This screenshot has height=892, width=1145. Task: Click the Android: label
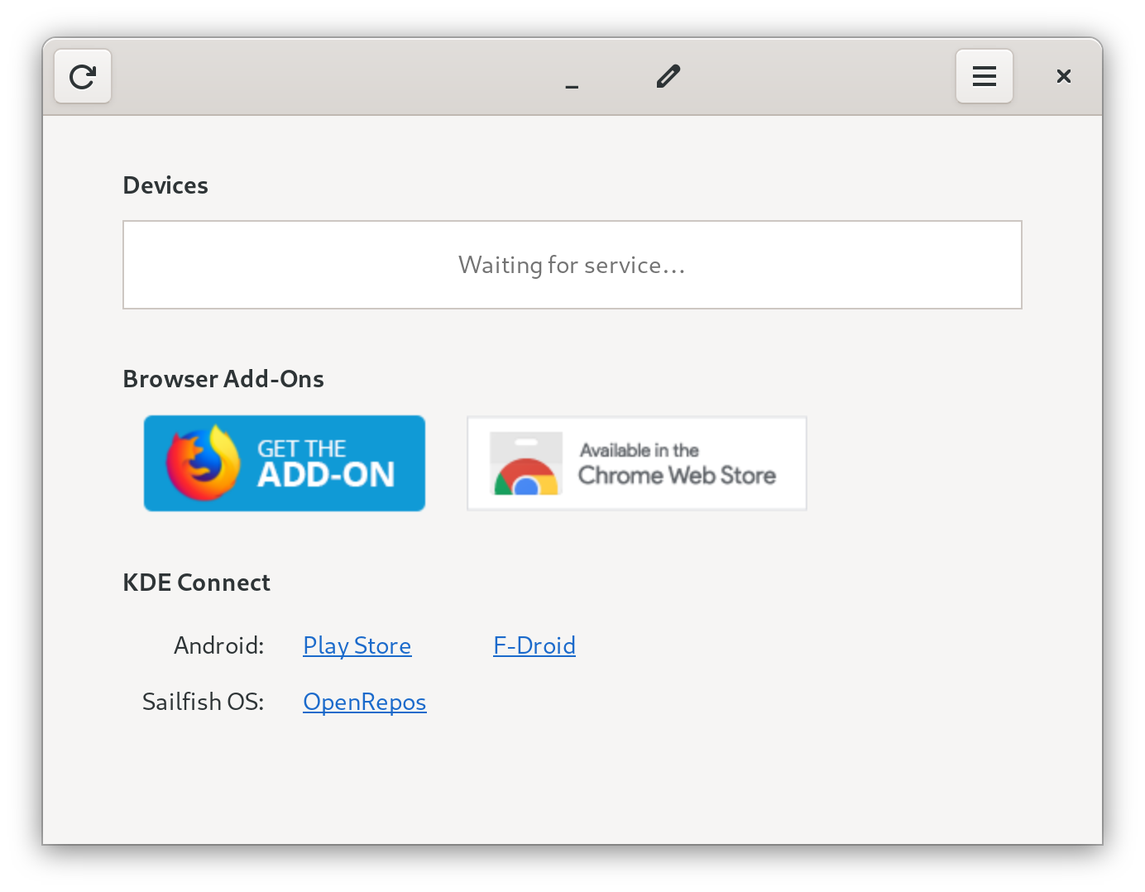click(219, 645)
